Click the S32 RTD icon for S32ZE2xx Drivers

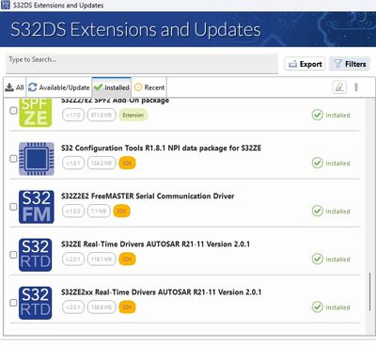(x=36, y=303)
